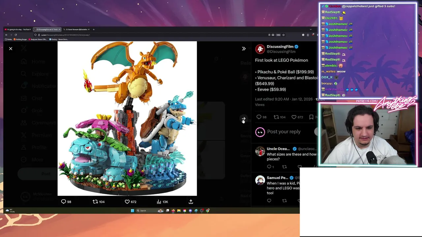Screen dimensions: 422x237
Task: Open Last edited timestamp link
Action: (285, 99)
